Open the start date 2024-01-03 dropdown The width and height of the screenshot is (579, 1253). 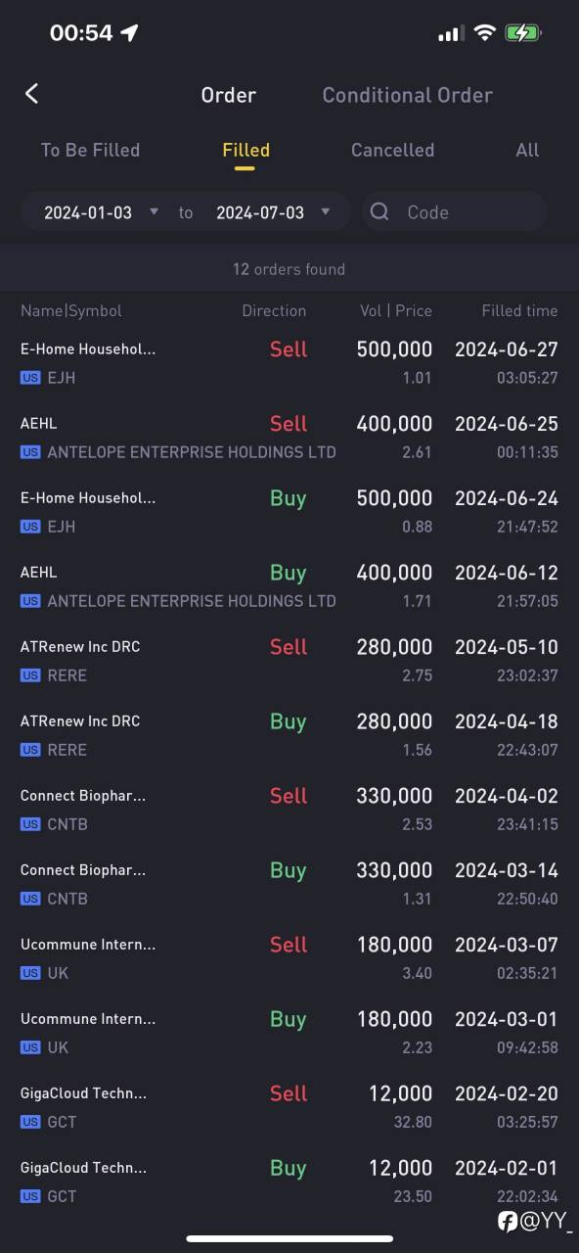click(x=101, y=212)
